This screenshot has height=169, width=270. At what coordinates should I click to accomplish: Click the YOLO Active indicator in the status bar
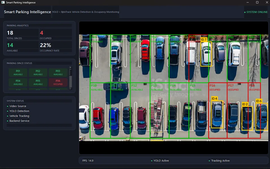[x=160, y=161]
